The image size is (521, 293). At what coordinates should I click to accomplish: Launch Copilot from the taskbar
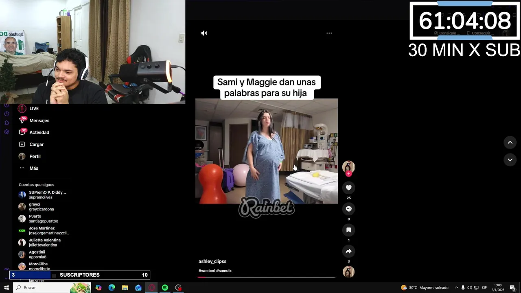click(99, 288)
